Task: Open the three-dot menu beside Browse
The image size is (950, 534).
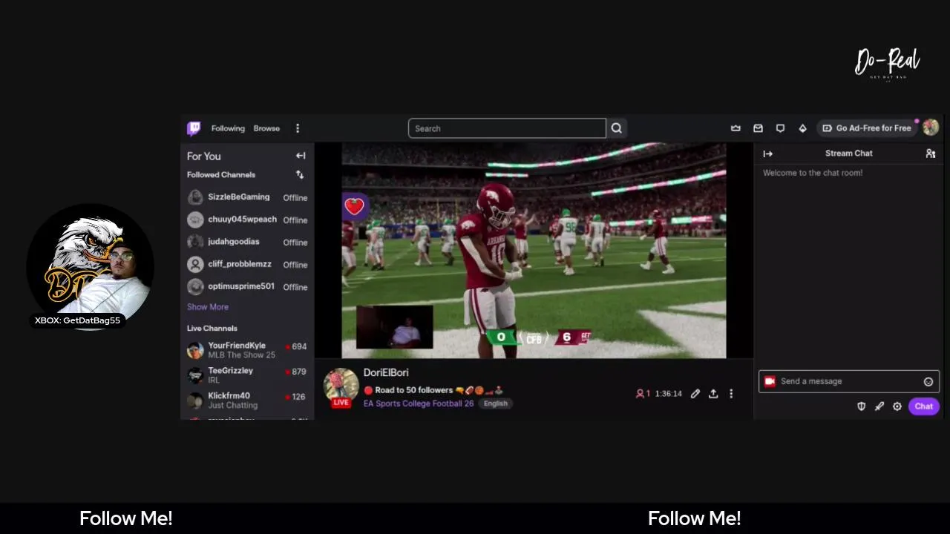Action: pos(298,128)
